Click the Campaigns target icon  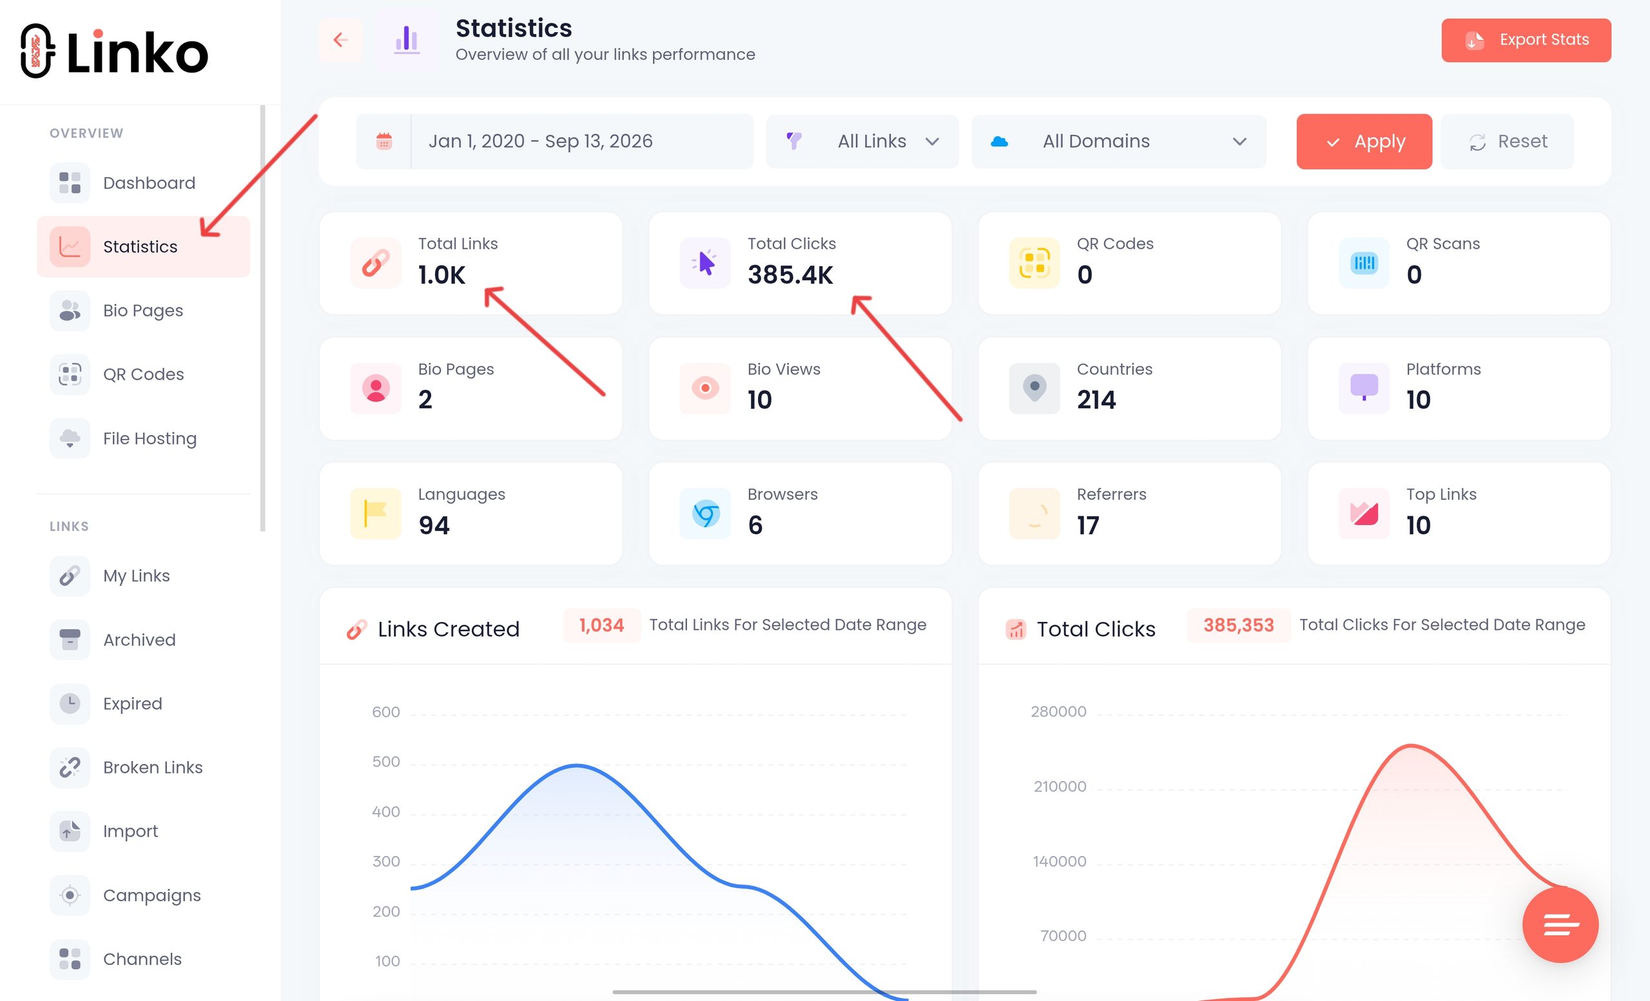(x=70, y=895)
